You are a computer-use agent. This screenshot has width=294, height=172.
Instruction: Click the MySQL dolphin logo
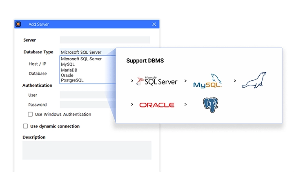[x=207, y=81]
